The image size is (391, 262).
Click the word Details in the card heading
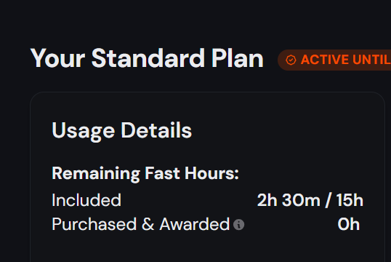tap(156, 130)
